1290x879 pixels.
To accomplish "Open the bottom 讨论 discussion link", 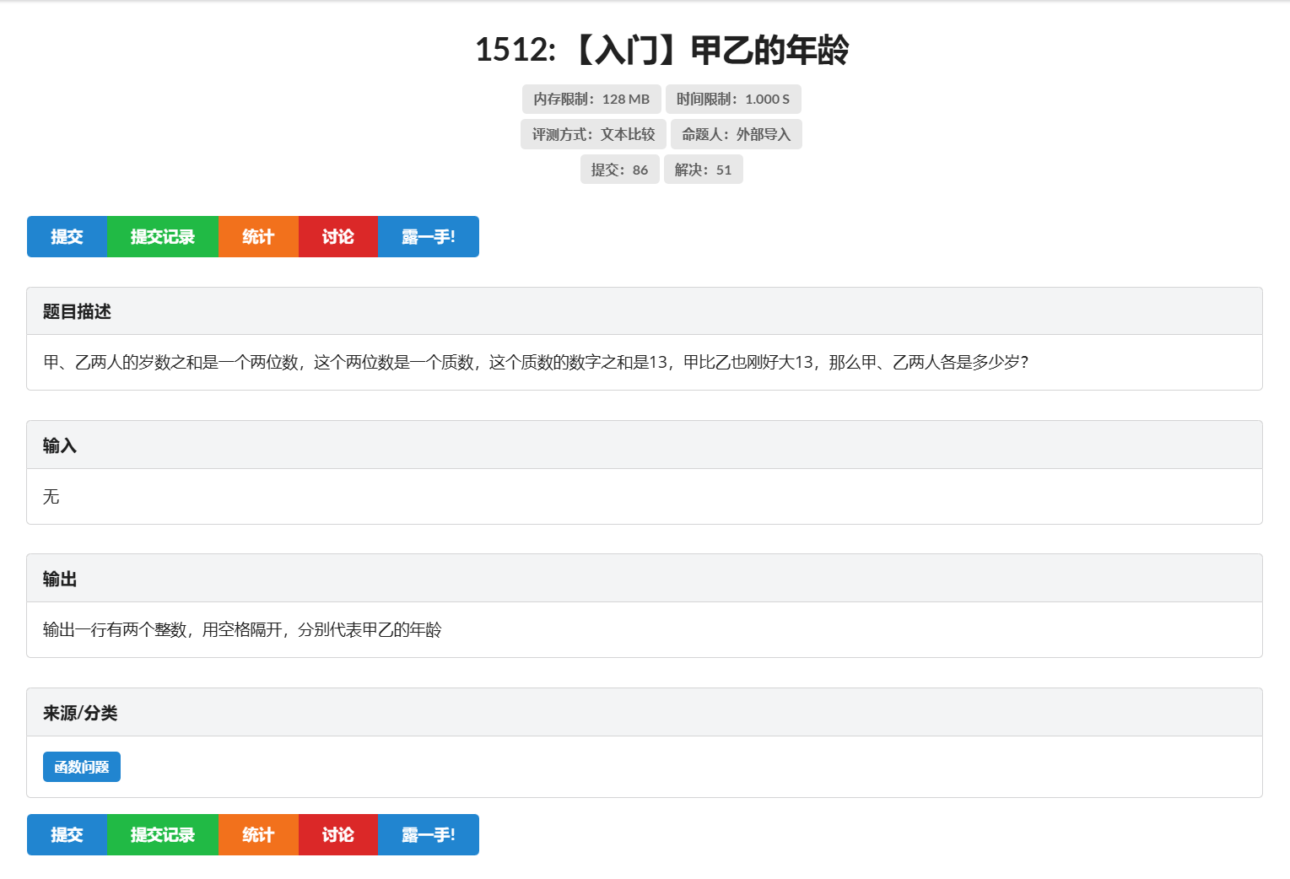I will (337, 834).
